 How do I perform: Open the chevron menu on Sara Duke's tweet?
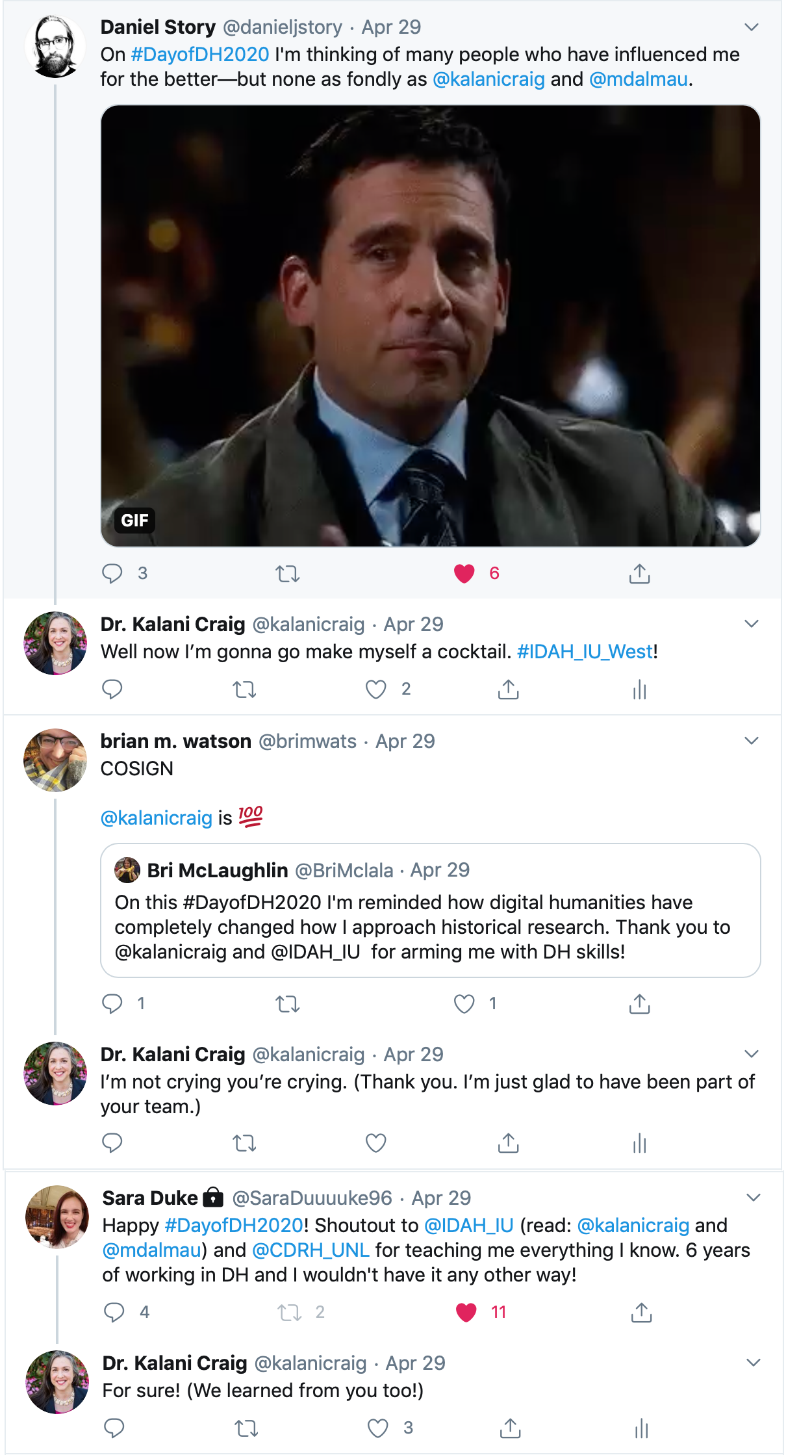coord(754,1197)
